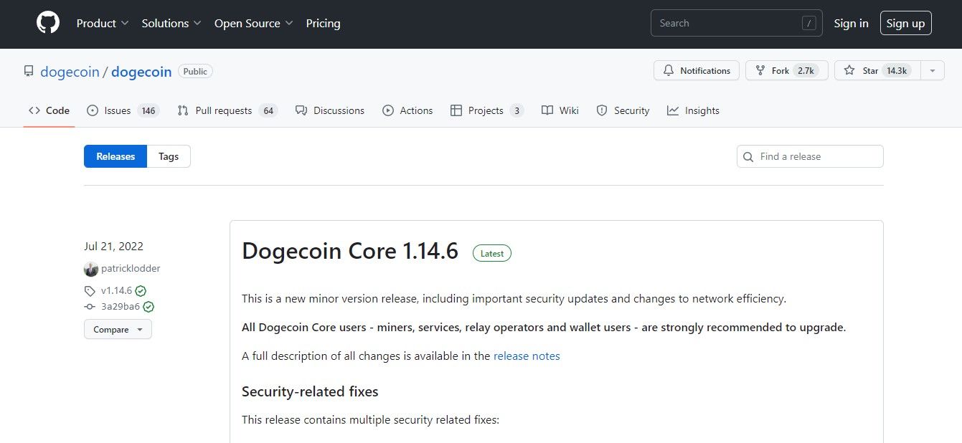The image size is (962, 443).
Task: Open commit 3a29ba6
Action: pyautogui.click(x=121, y=307)
